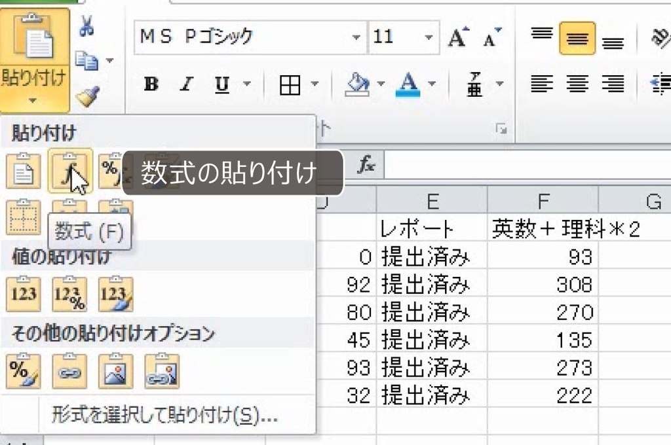Viewport: 671px width, 445px height.
Task: Select the リンク貼り付け icon
Action: coord(69,370)
